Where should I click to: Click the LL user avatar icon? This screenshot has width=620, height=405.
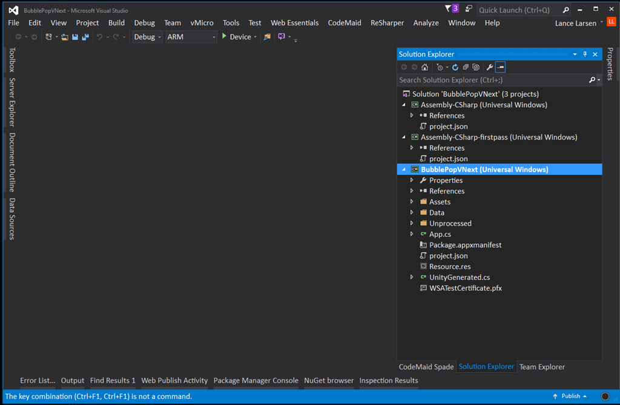tap(612, 22)
